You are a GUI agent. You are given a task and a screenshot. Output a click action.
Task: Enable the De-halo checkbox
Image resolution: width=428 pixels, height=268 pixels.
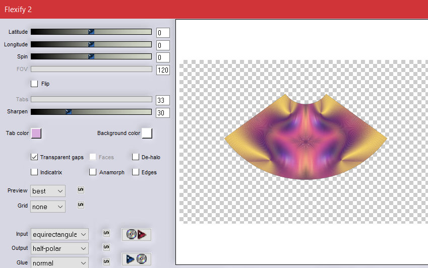136,157
